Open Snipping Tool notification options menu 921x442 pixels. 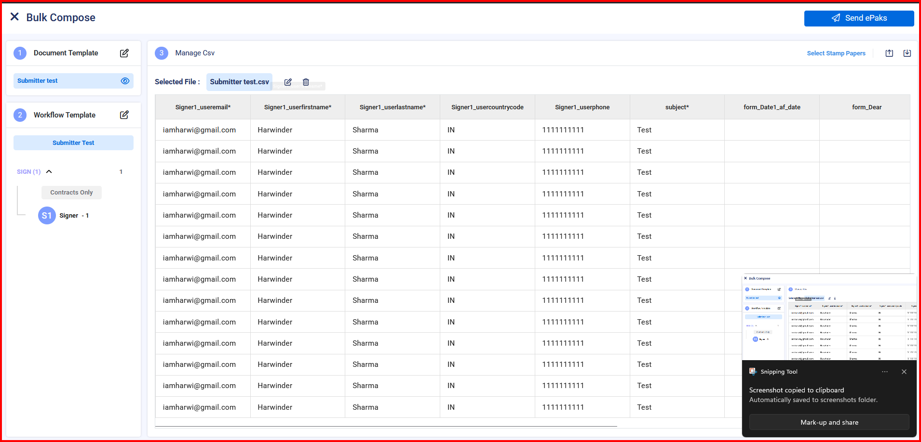click(x=884, y=372)
